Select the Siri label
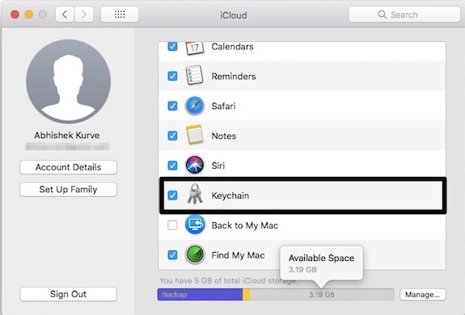 coord(218,166)
